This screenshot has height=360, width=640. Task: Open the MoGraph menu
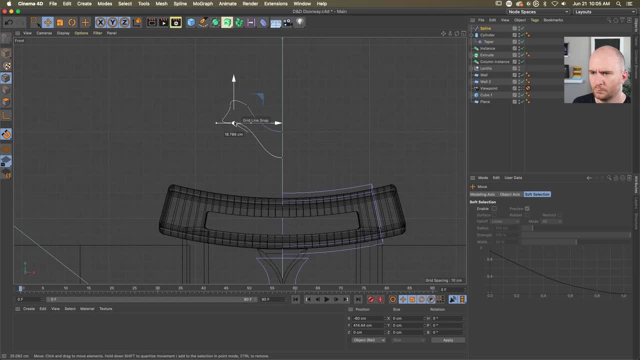[202, 3]
